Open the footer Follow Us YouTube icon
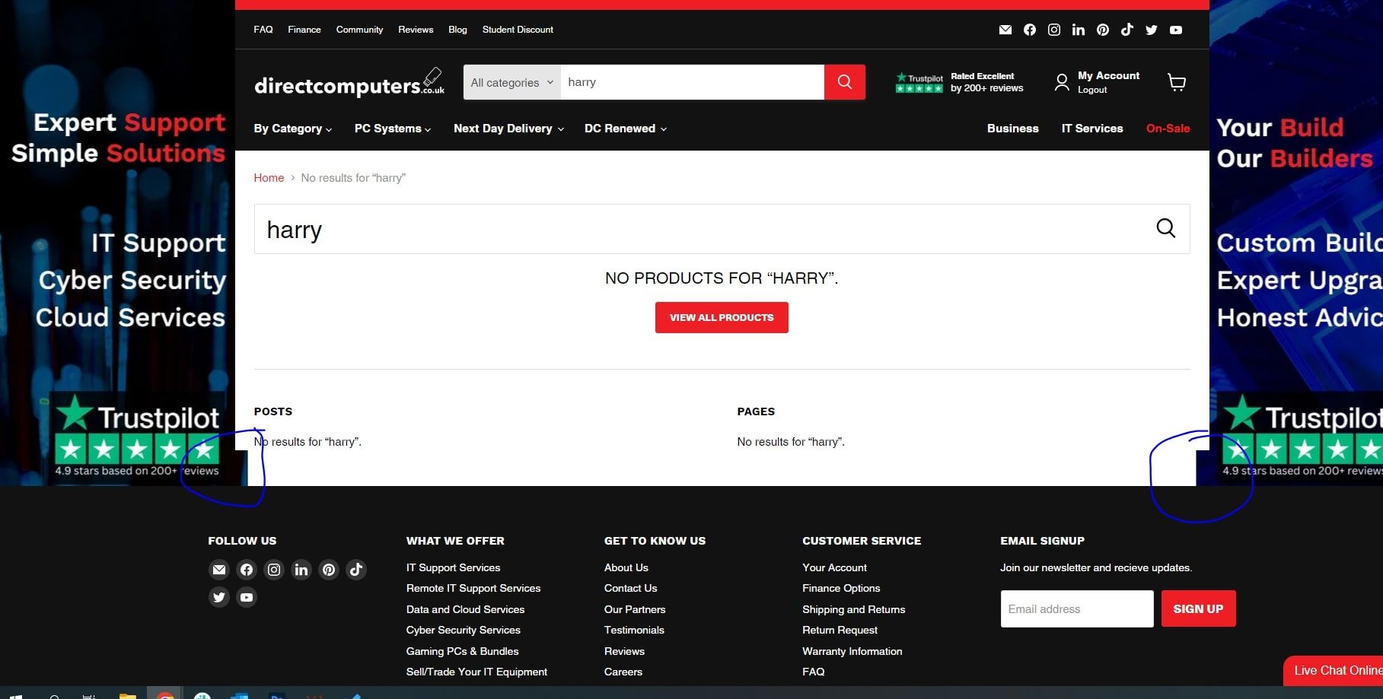1383x699 pixels. (247, 597)
